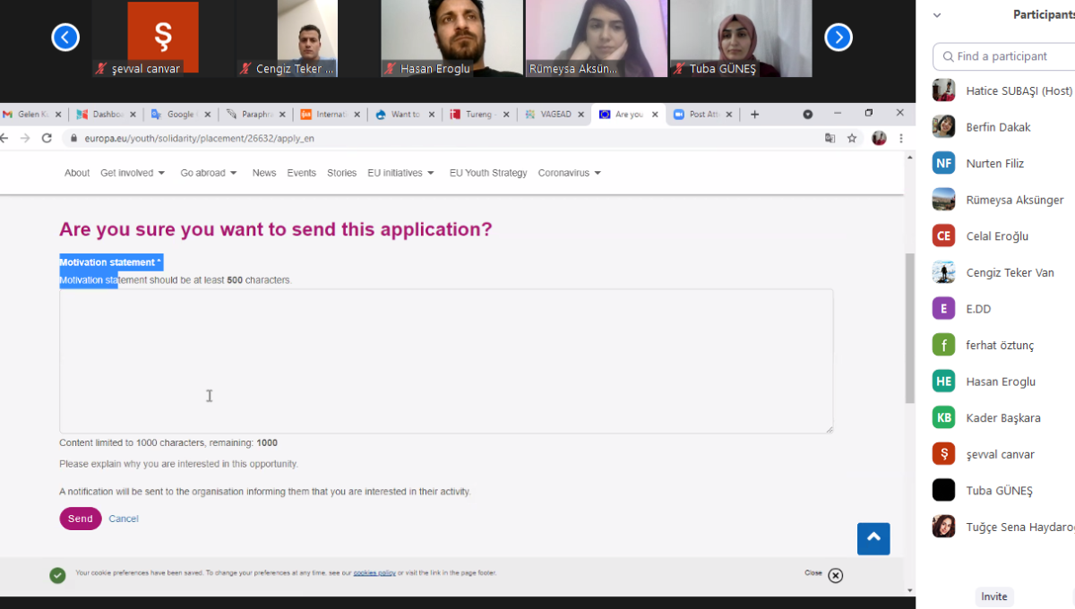
Task: Open the Coronavirus dropdown menu
Action: click(x=569, y=173)
